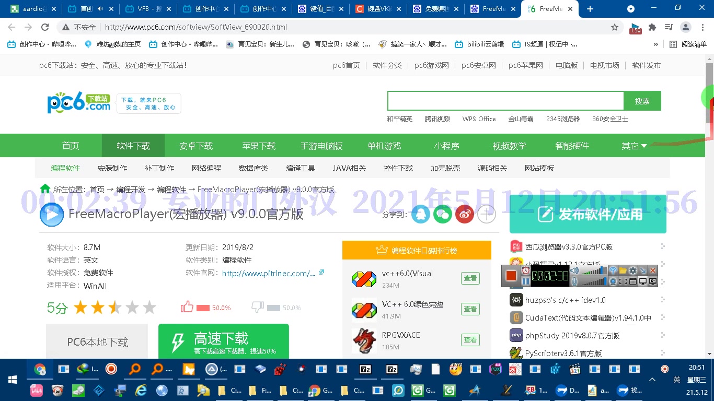Image resolution: width=714 pixels, height=401 pixels.
Task: Click the PC6本地下载 button
Action: coord(97,341)
